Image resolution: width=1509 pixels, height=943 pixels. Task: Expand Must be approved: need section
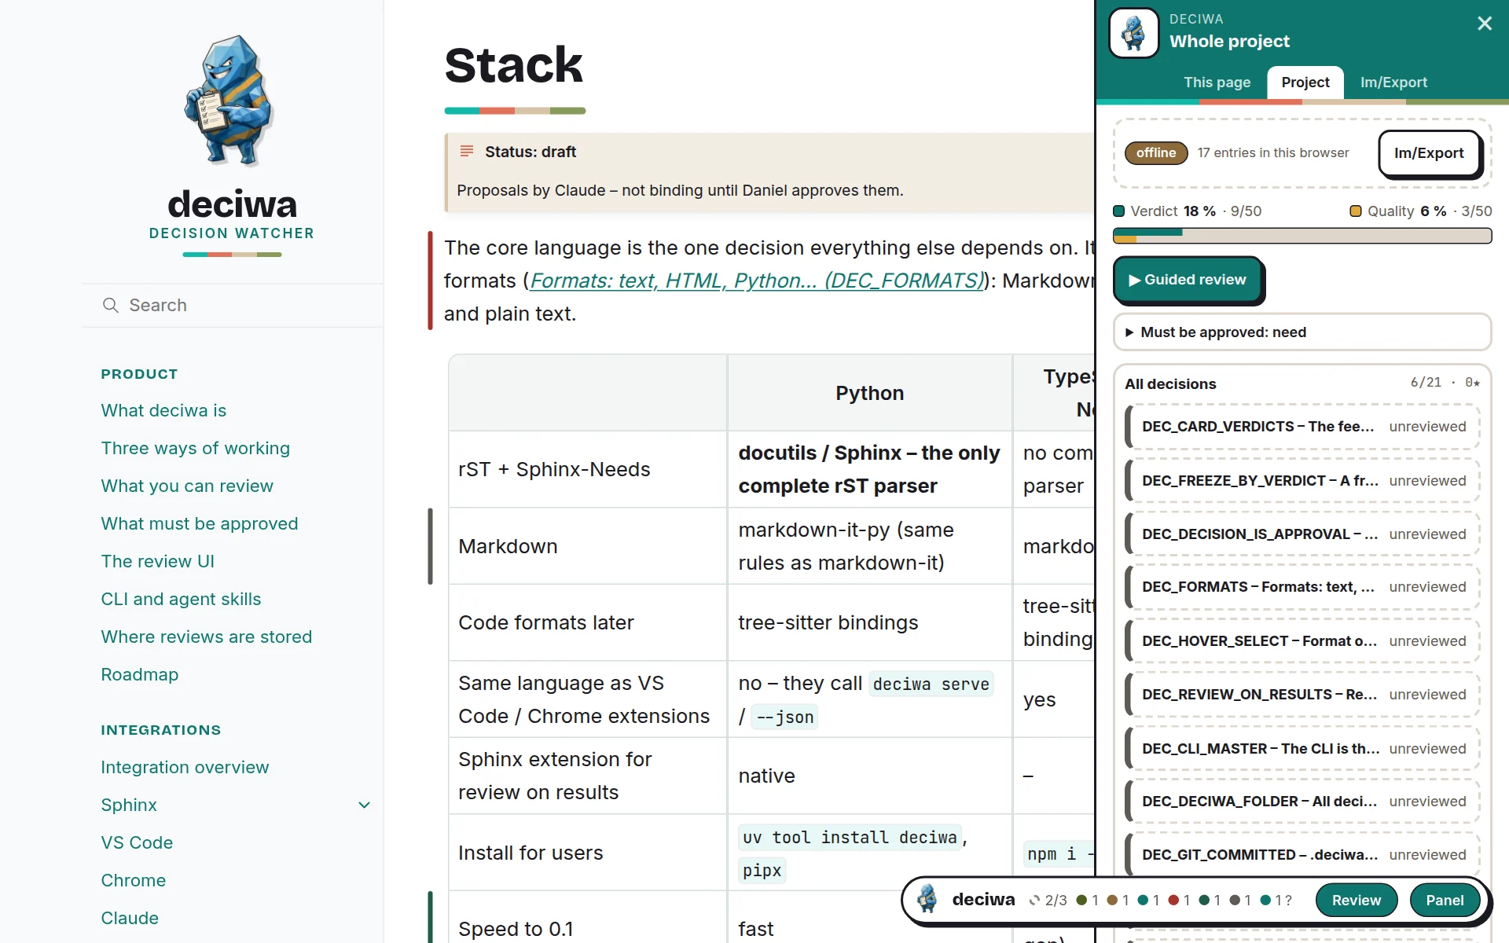(x=1302, y=332)
